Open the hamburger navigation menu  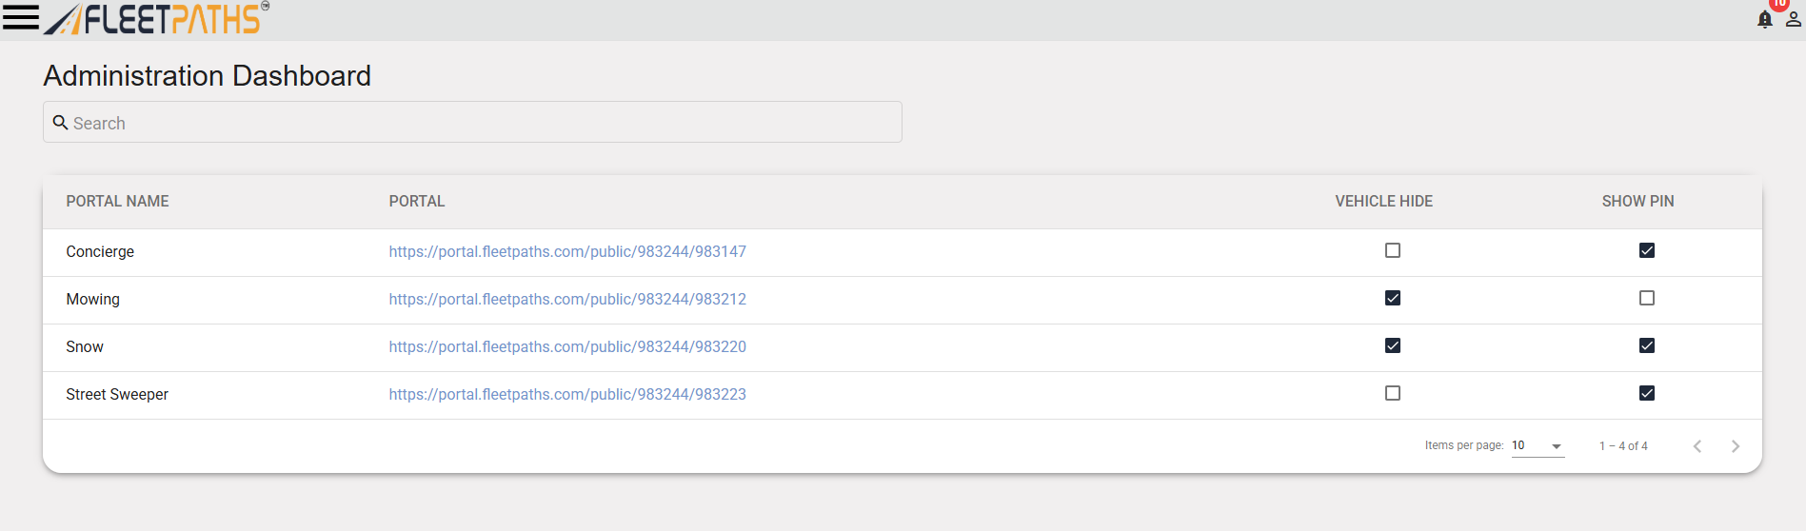[x=20, y=18]
